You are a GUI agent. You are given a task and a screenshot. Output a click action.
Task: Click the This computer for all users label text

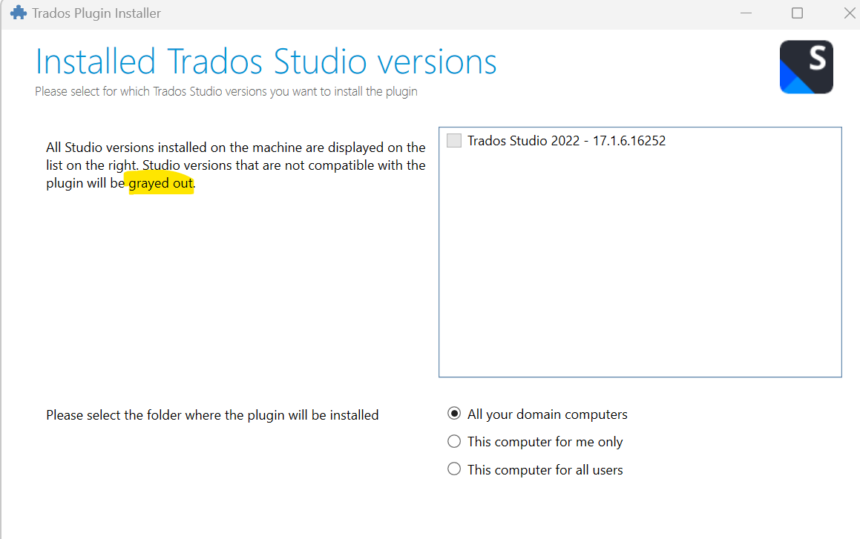point(545,470)
